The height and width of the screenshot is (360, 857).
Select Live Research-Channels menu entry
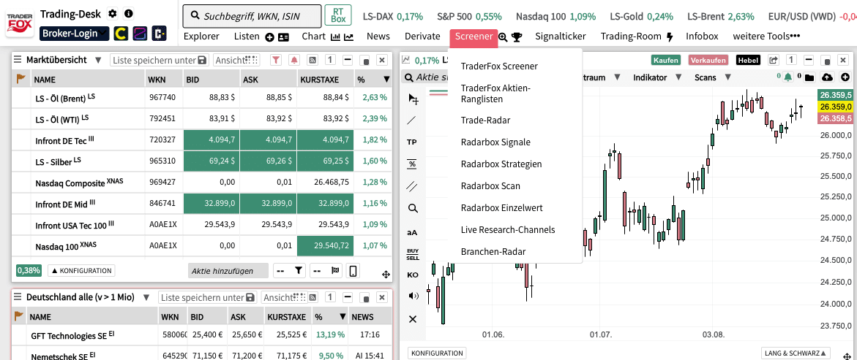click(x=508, y=229)
